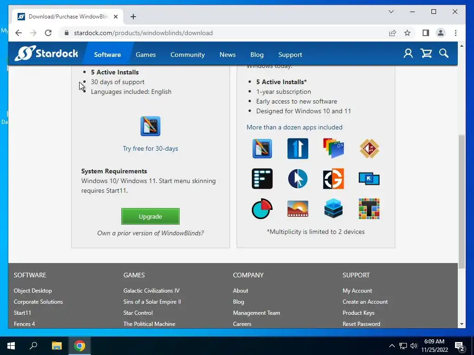This screenshot has width=474, height=355.
Task: Click the SoundPackager speaker diamond icon
Action: 369,148
